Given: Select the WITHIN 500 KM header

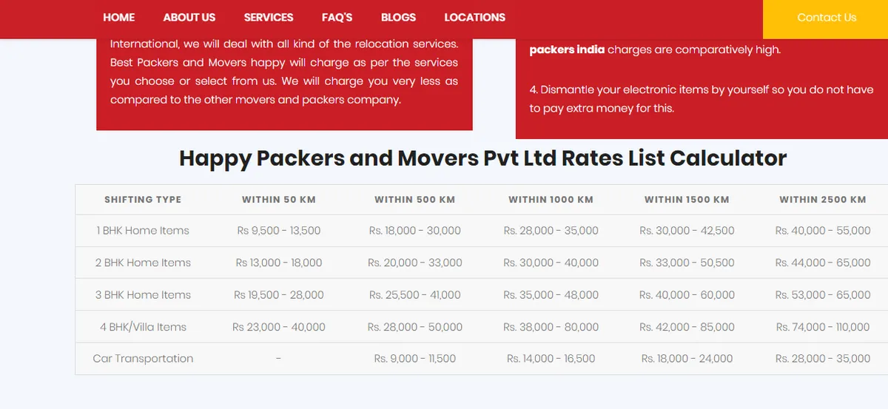Looking at the screenshot, I should pyautogui.click(x=414, y=200).
